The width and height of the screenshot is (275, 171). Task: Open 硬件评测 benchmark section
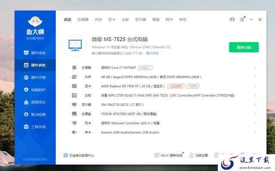[35, 77]
